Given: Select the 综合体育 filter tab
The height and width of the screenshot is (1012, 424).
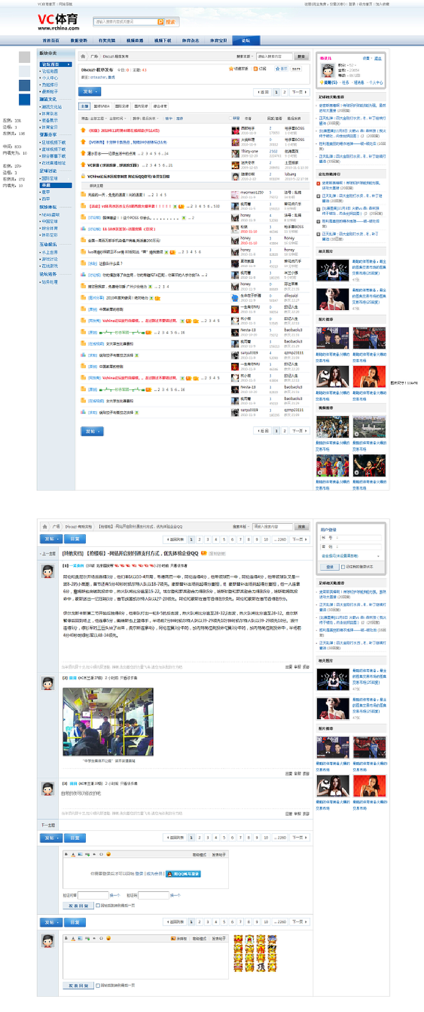Looking at the screenshot, I should [x=160, y=106].
